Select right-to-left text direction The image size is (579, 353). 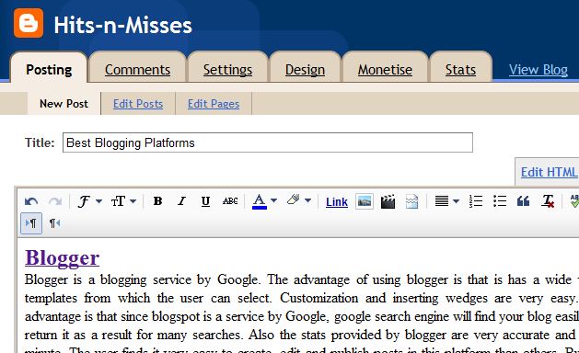[54, 223]
